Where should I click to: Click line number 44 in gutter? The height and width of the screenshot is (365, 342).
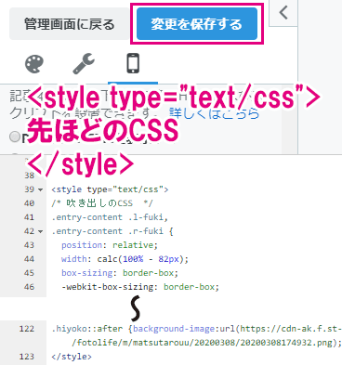pyautogui.click(x=29, y=259)
